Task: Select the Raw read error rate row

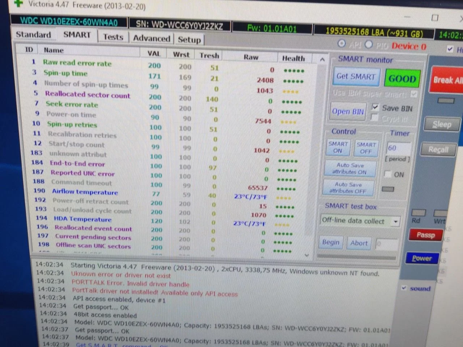Action: pos(168,66)
